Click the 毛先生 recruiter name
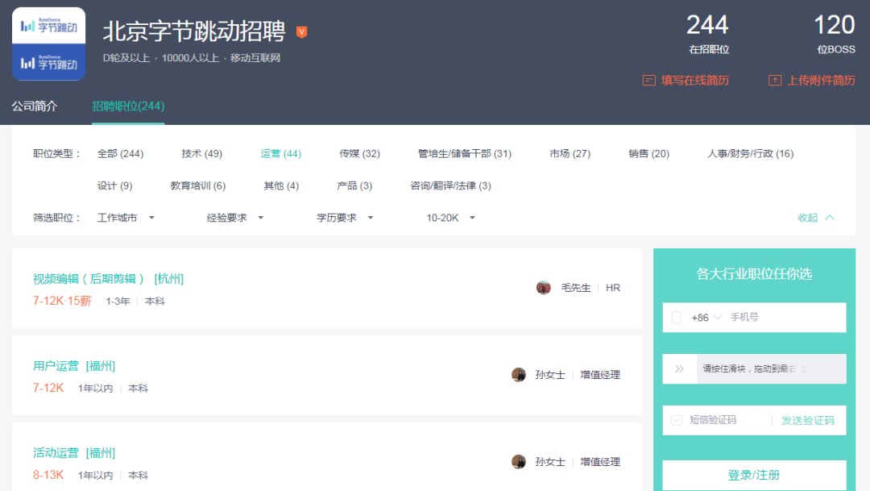The width and height of the screenshot is (870, 491). point(576,288)
